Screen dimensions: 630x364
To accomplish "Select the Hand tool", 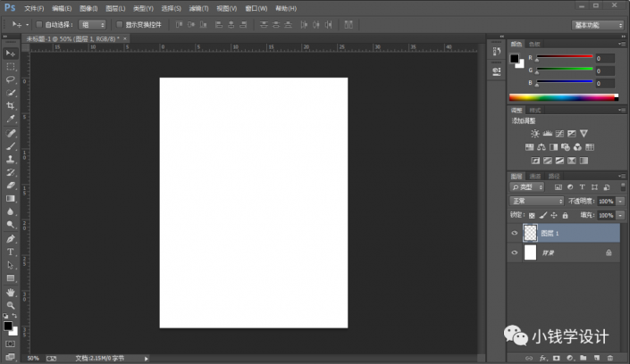I will pos(11,292).
